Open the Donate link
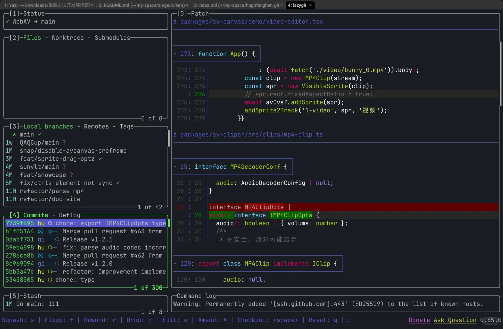The height and width of the screenshot is (329, 503). coord(419,320)
